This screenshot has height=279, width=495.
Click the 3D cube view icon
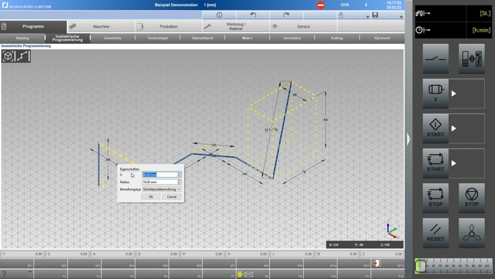point(8,56)
